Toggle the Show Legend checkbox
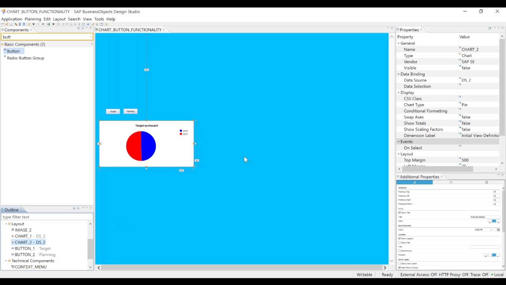The image size is (506, 285). click(399, 239)
